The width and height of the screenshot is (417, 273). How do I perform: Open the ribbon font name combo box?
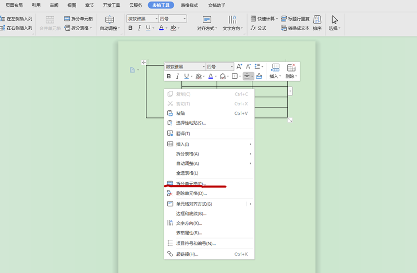(142, 19)
